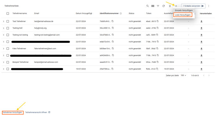Click the info icon beside Identifikationsnummer

point(121,14)
